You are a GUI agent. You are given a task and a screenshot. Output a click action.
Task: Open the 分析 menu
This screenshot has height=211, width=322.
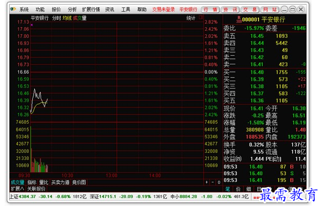[x=72, y=9]
